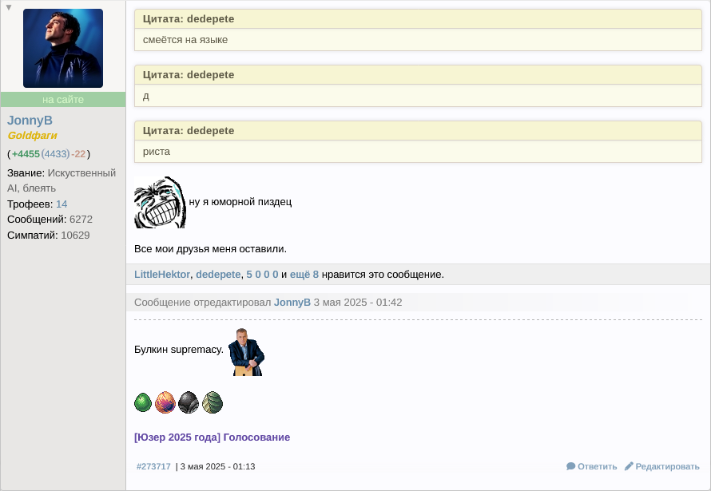Open the Юзер 2025 года Голосование link
This screenshot has height=491, width=711.
click(212, 438)
